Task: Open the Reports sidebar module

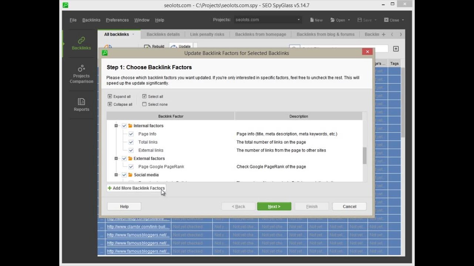Action: click(x=81, y=105)
